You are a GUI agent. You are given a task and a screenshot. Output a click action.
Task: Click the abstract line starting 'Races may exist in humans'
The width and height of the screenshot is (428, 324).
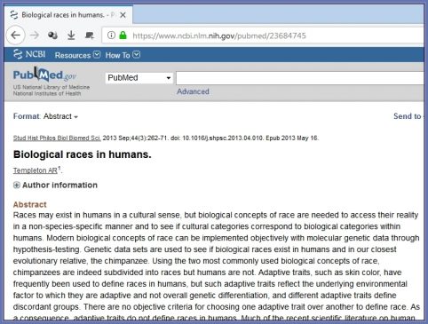point(216,215)
